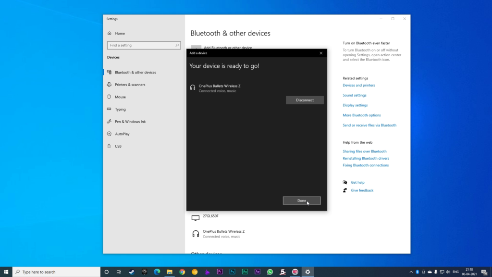Launch Adobe Premiere Pro from the taskbar
Image resolution: width=492 pixels, height=277 pixels.
[220, 272]
